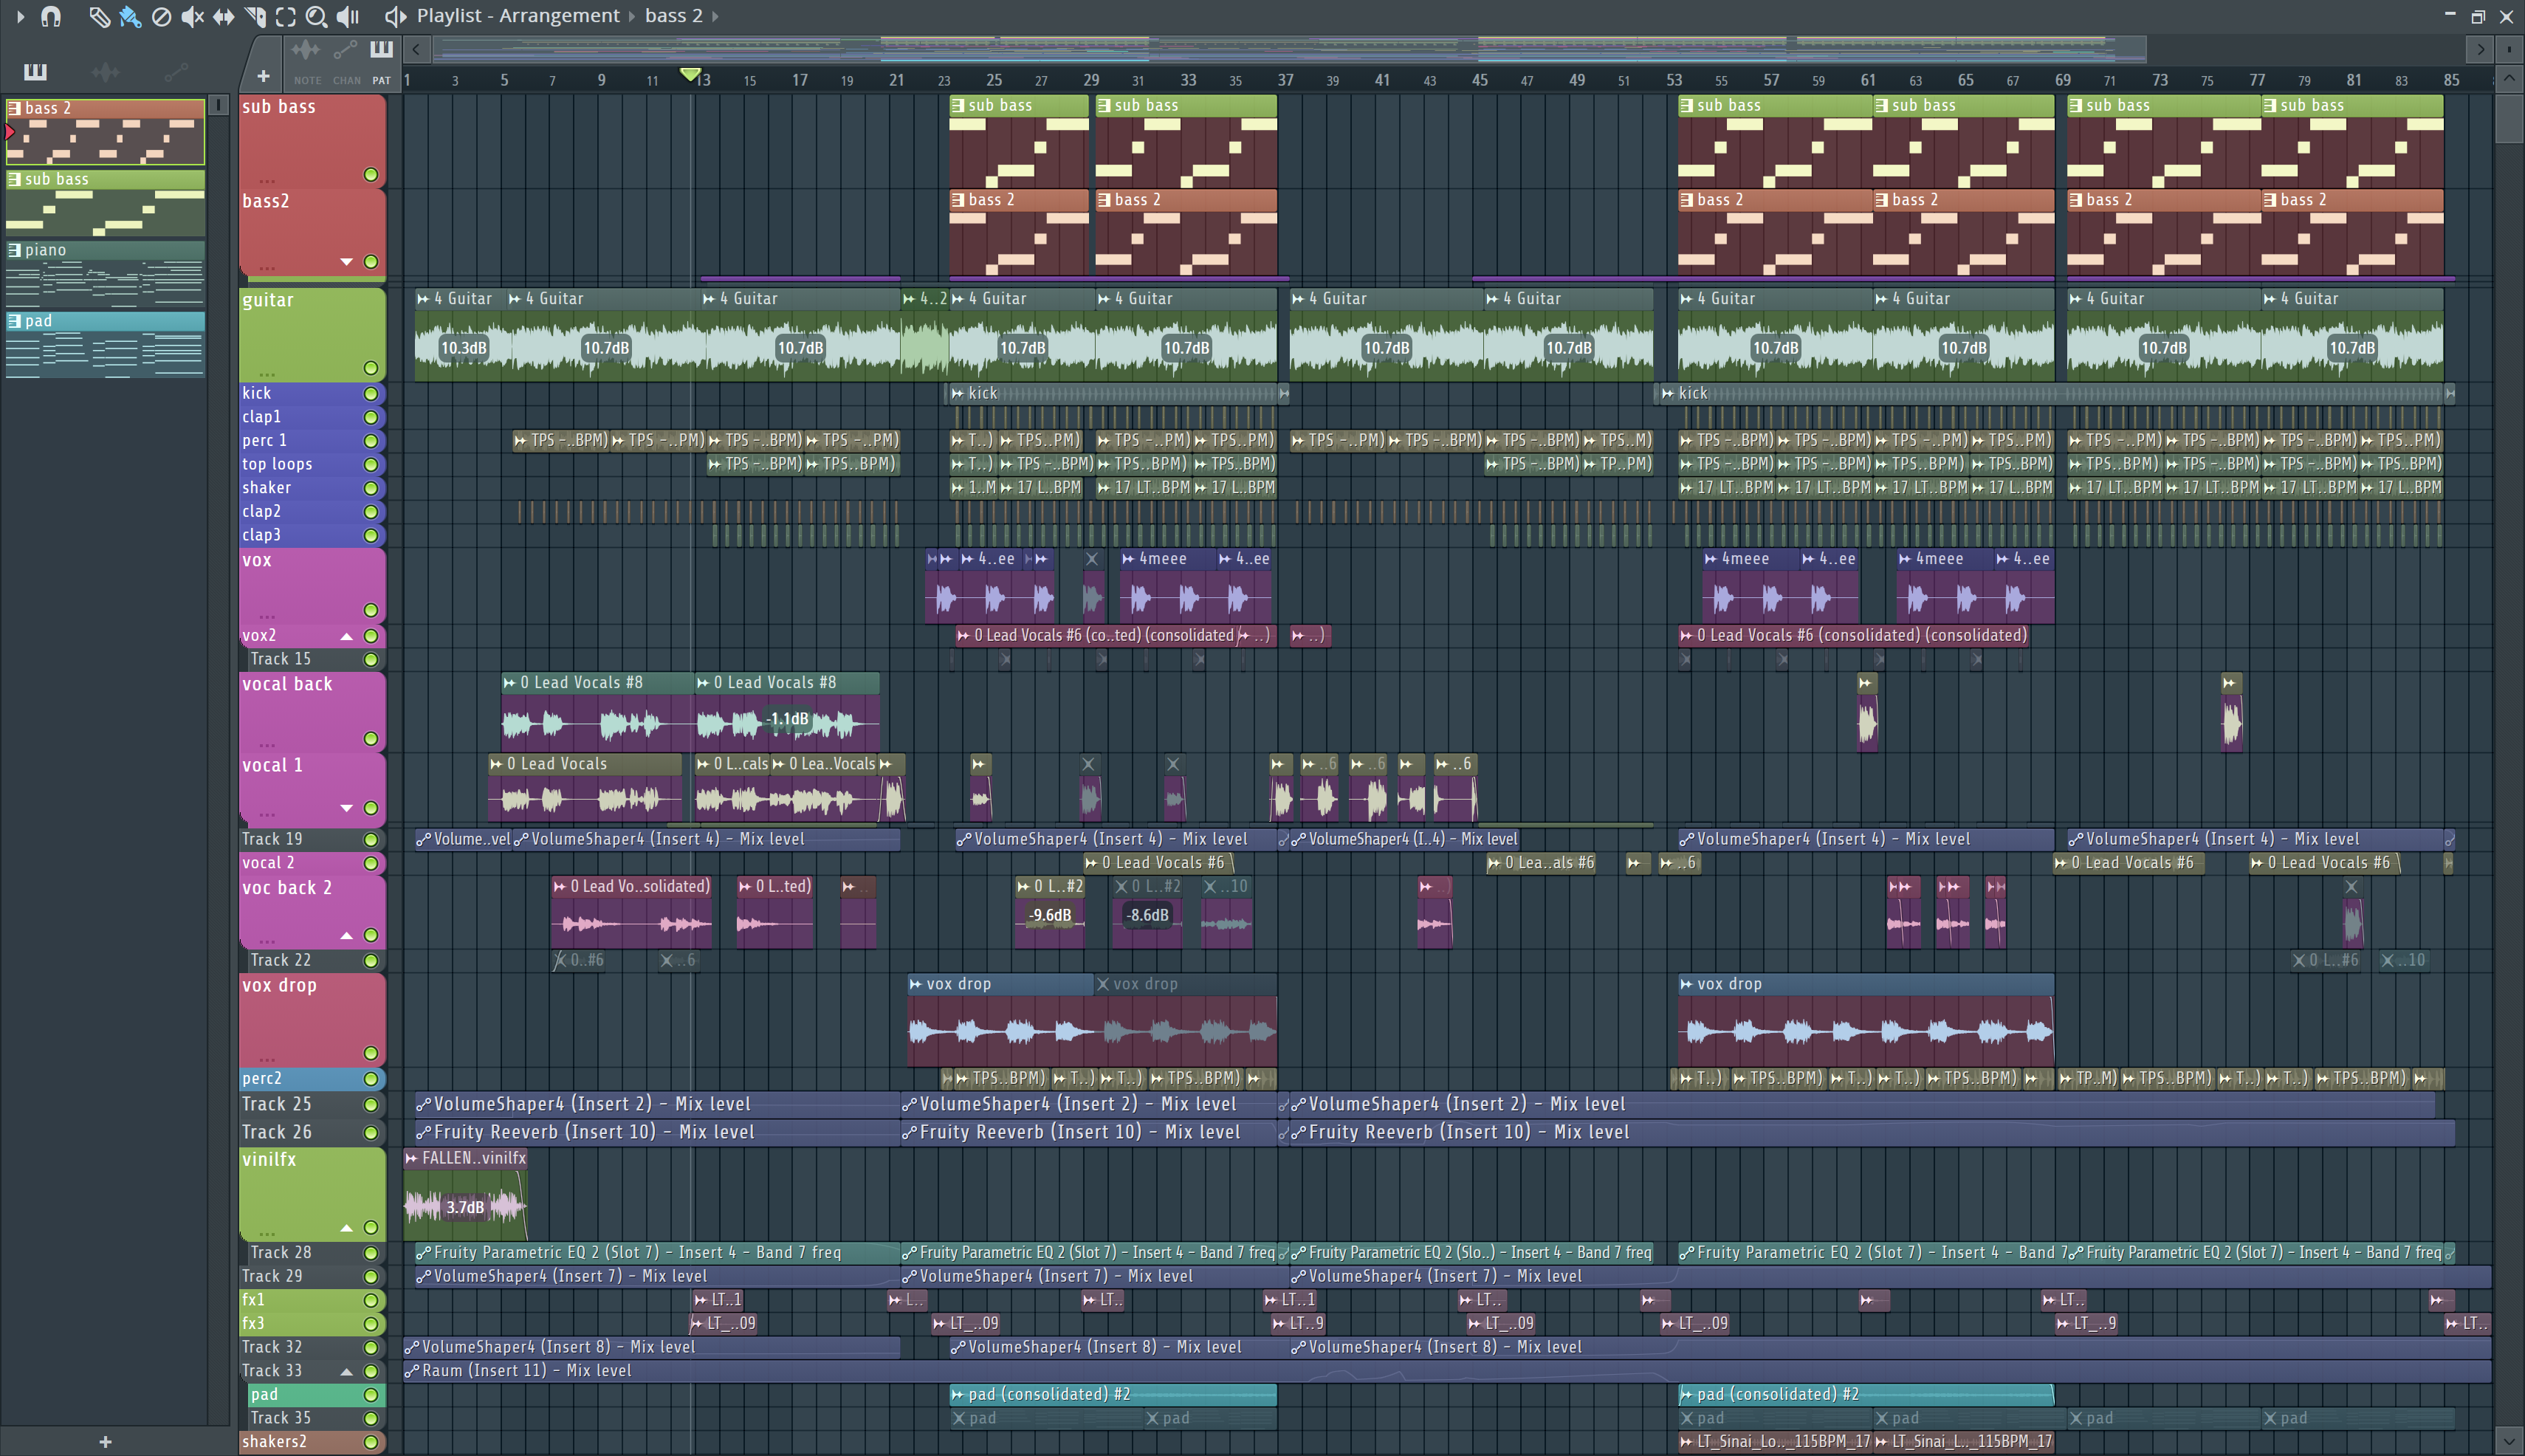This screenshot has width=2525, height=1456.
Task: Open clip menu of FALLEN vinilfx clip
Action: coord(411,1158)
